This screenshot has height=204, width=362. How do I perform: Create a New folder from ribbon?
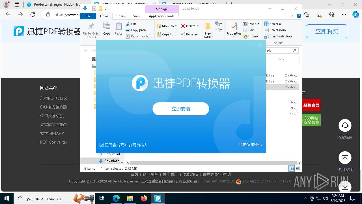click(208, 30)
